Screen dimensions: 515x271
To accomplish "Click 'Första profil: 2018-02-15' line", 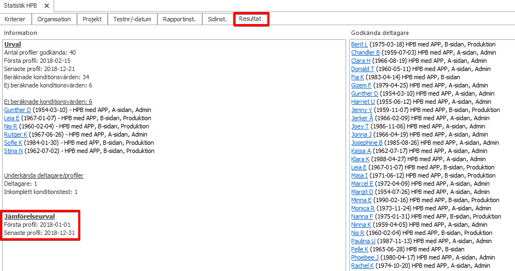I will (x=37, y=61).
